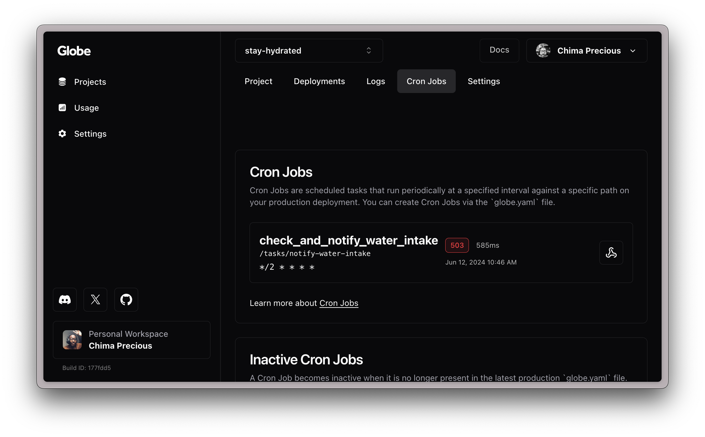The width and height of the screenshot is (705, 437).
Task: Switch to the Deployments tab
Action: (319, 81)
